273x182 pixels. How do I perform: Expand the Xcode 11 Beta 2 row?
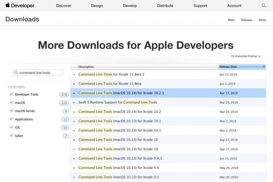point(74,75)
